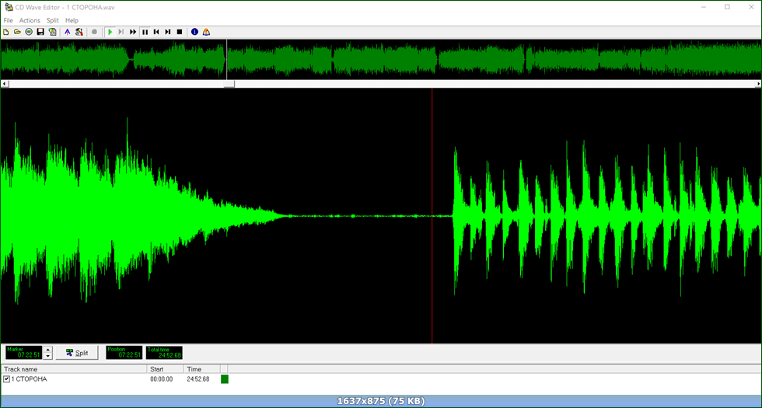The width and height of the screenshot is (762, 408).
Task: Click the help bell icon
Action: tap(207, 32)
